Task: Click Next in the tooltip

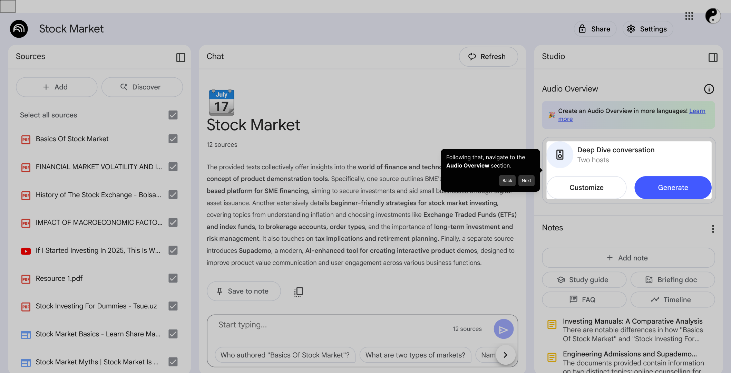Action: 526,181
